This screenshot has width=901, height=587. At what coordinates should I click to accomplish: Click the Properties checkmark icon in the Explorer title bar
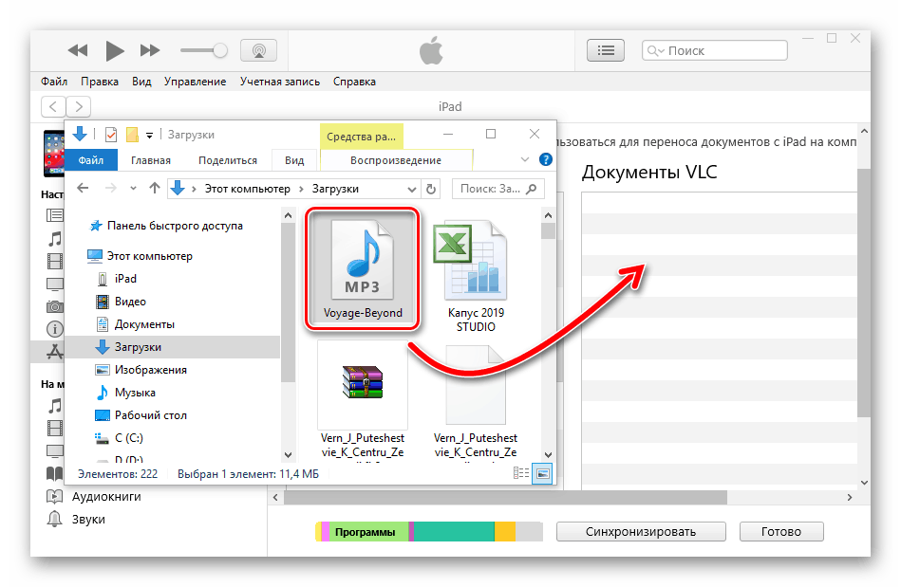coord(111,135)
